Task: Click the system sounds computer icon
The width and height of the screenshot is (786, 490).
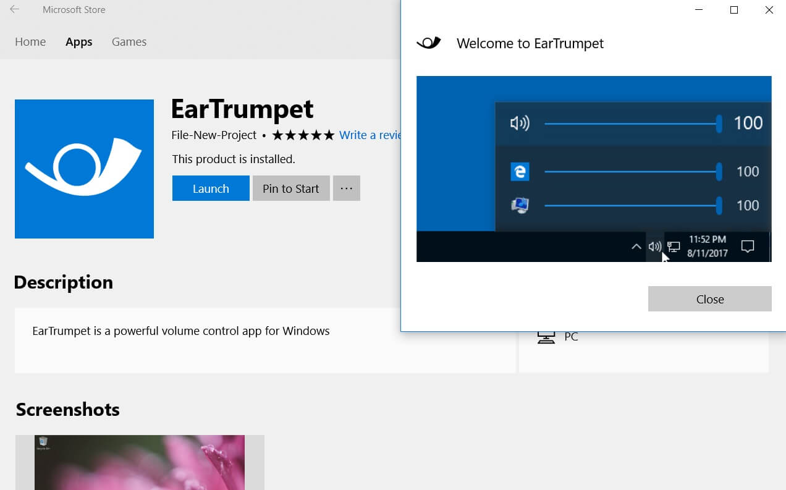Action: pos(520,206)
